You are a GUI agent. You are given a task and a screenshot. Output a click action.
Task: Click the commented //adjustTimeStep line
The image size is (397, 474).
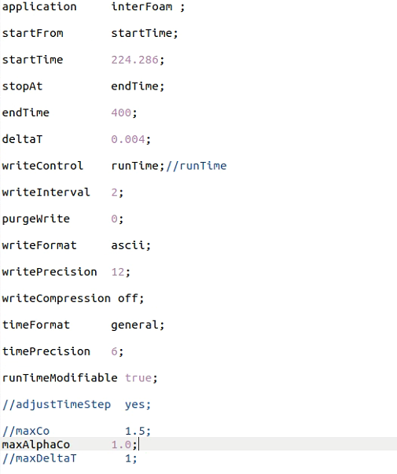click(76, 405)
